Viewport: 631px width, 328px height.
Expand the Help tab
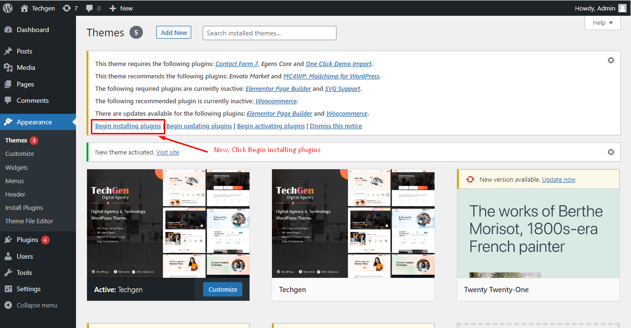tap(602, 22)
